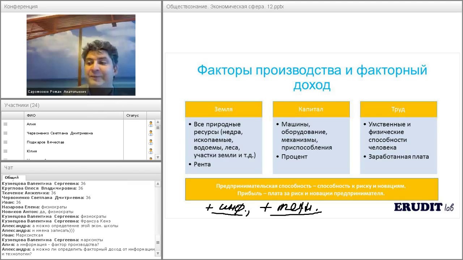Screen dimensions: 463x260
Task: Click the ERUDIT lab logo
Action: 424,207
